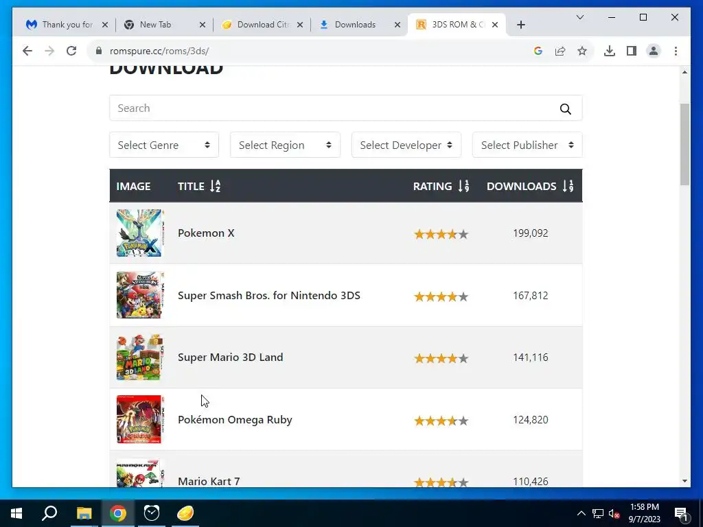
Task: Show hidden system tray icons
Action: (581, 513)
